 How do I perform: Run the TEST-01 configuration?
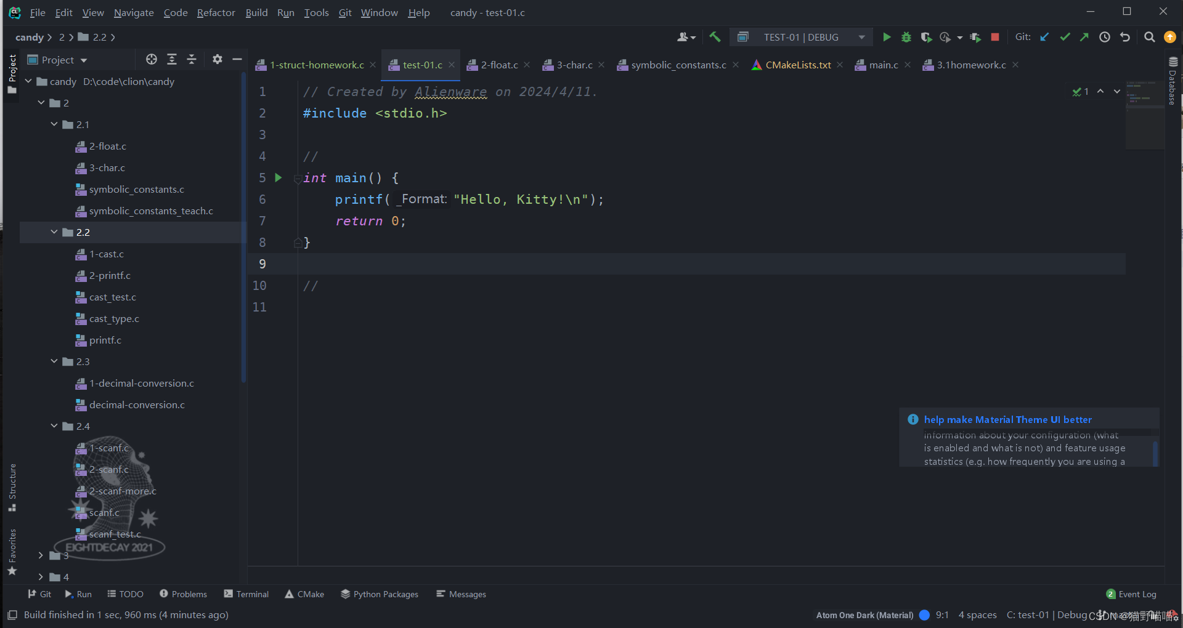tap(887, 36)
